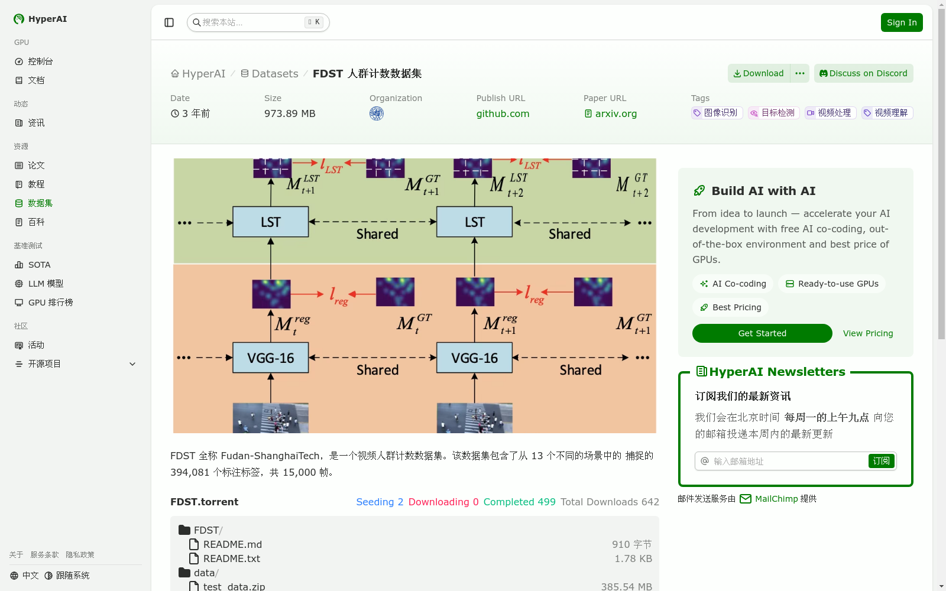Open 关于 about link
The image size is (946, 591).
(16, 555)
